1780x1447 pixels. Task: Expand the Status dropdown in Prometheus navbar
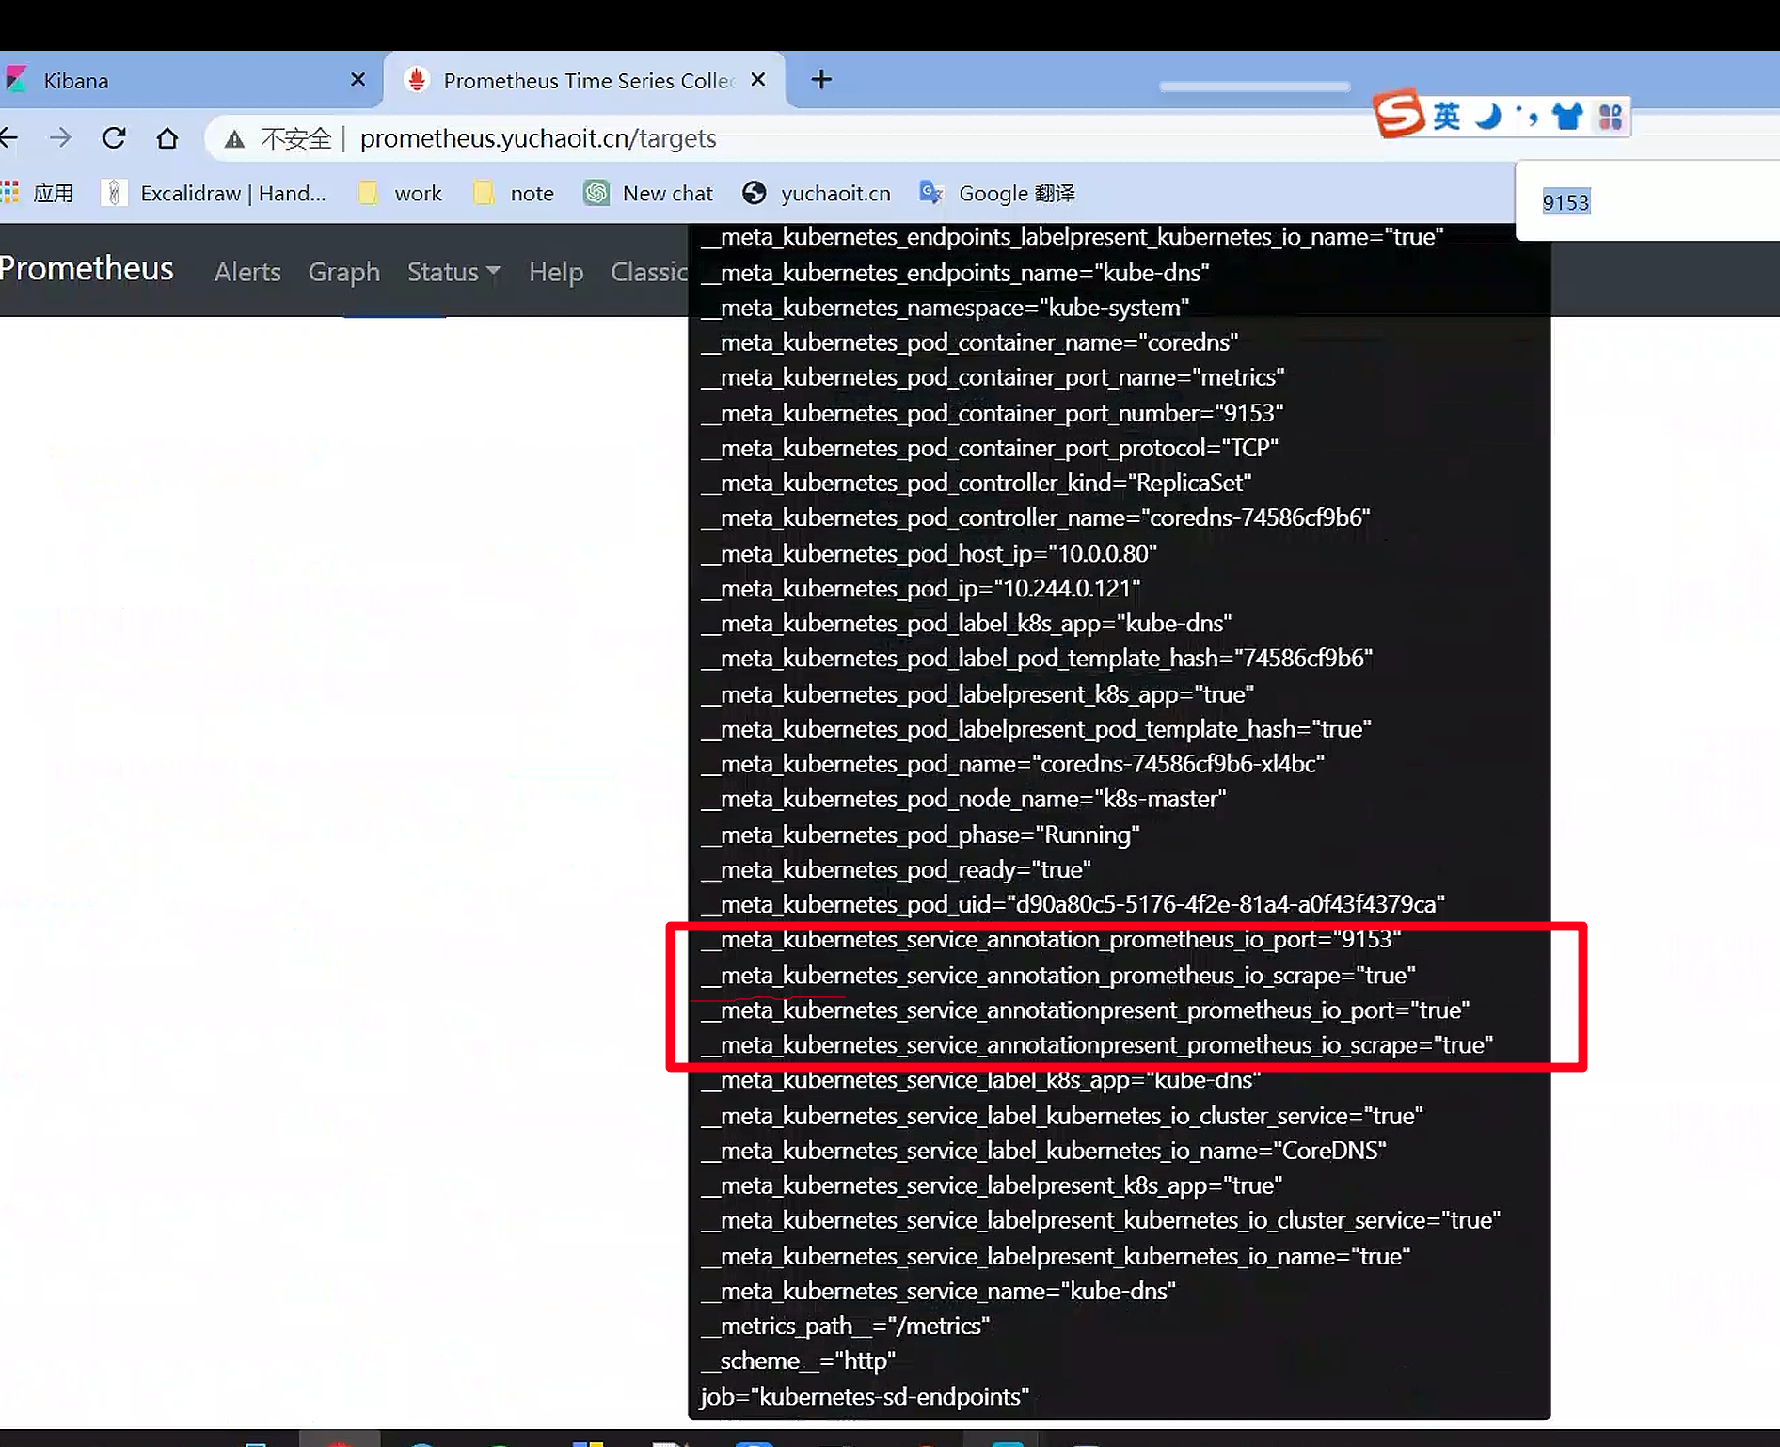(453, 272)
